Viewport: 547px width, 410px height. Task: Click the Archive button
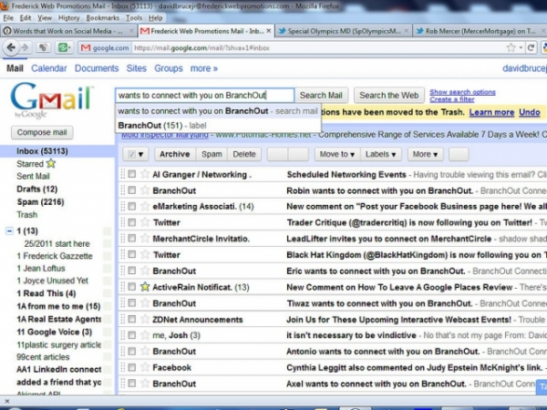click(175, 154)
